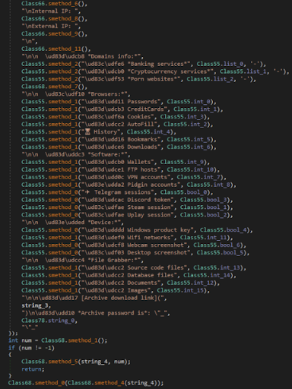This screenshot has width=292, height=389.
Task: Select Class68.smethod_5(string_4, num) call
Action: click(x=76, y=362)
